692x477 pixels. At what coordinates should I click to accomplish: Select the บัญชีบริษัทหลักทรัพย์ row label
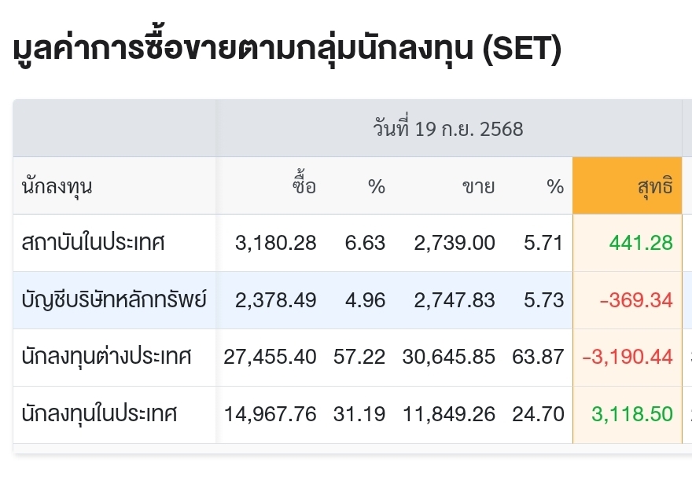(114, 299)
